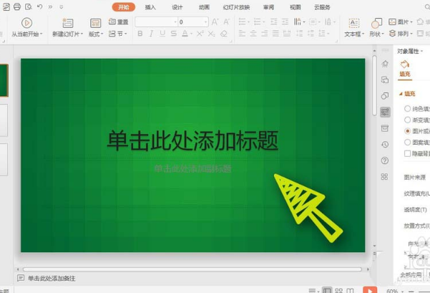The width and height of the screenshot is (430, 293).
Task: Switch to normal view in status bar
Action: pyautogui.click(x=327, y=290)
